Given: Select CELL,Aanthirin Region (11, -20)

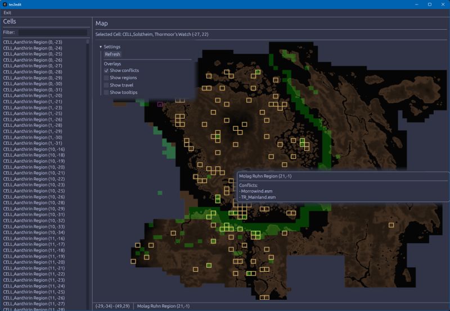Looking at the screenshot, I should coord(34,262).
